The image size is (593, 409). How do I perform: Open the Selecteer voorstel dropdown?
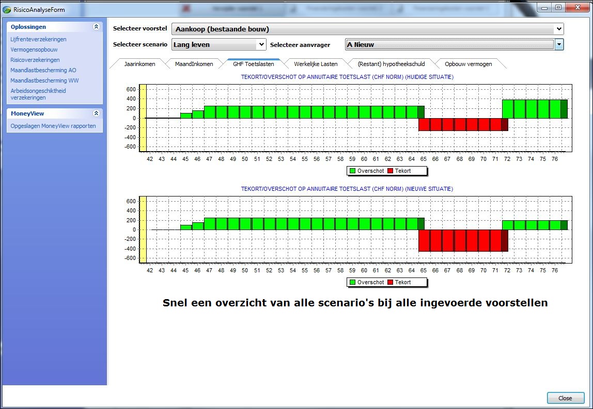[558, 29]
